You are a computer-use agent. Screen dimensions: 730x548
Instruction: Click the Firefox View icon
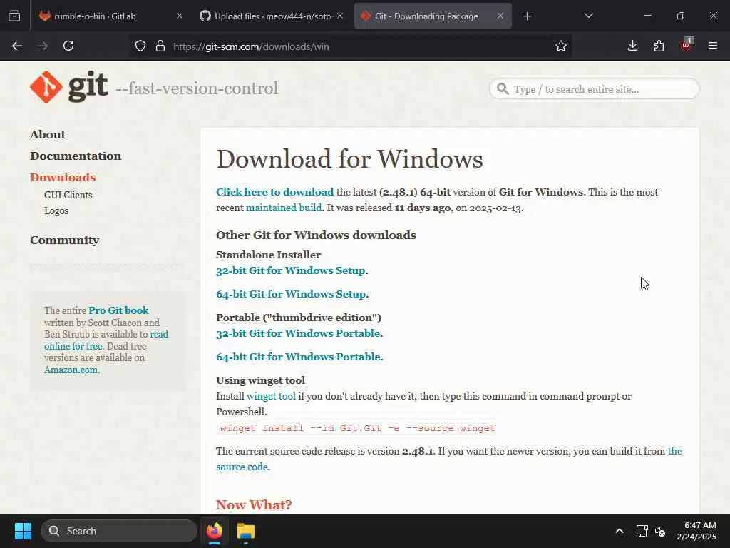point(14,16)
